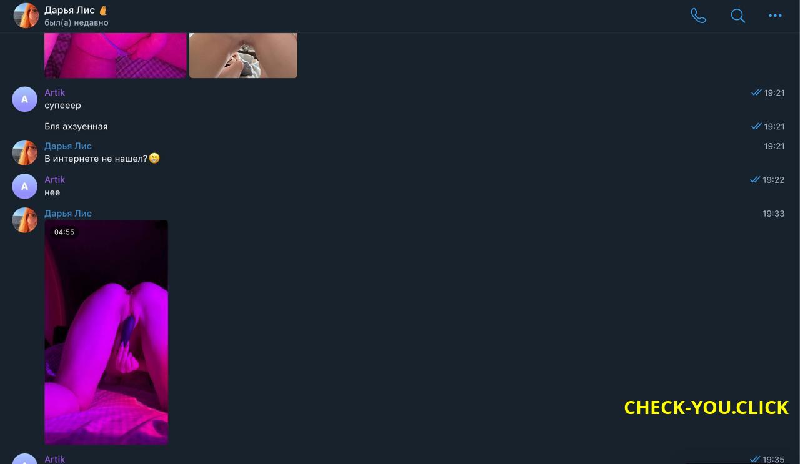Click the 04:55 duration badge on the video
The image size is (800, 464).
point(64,232)
